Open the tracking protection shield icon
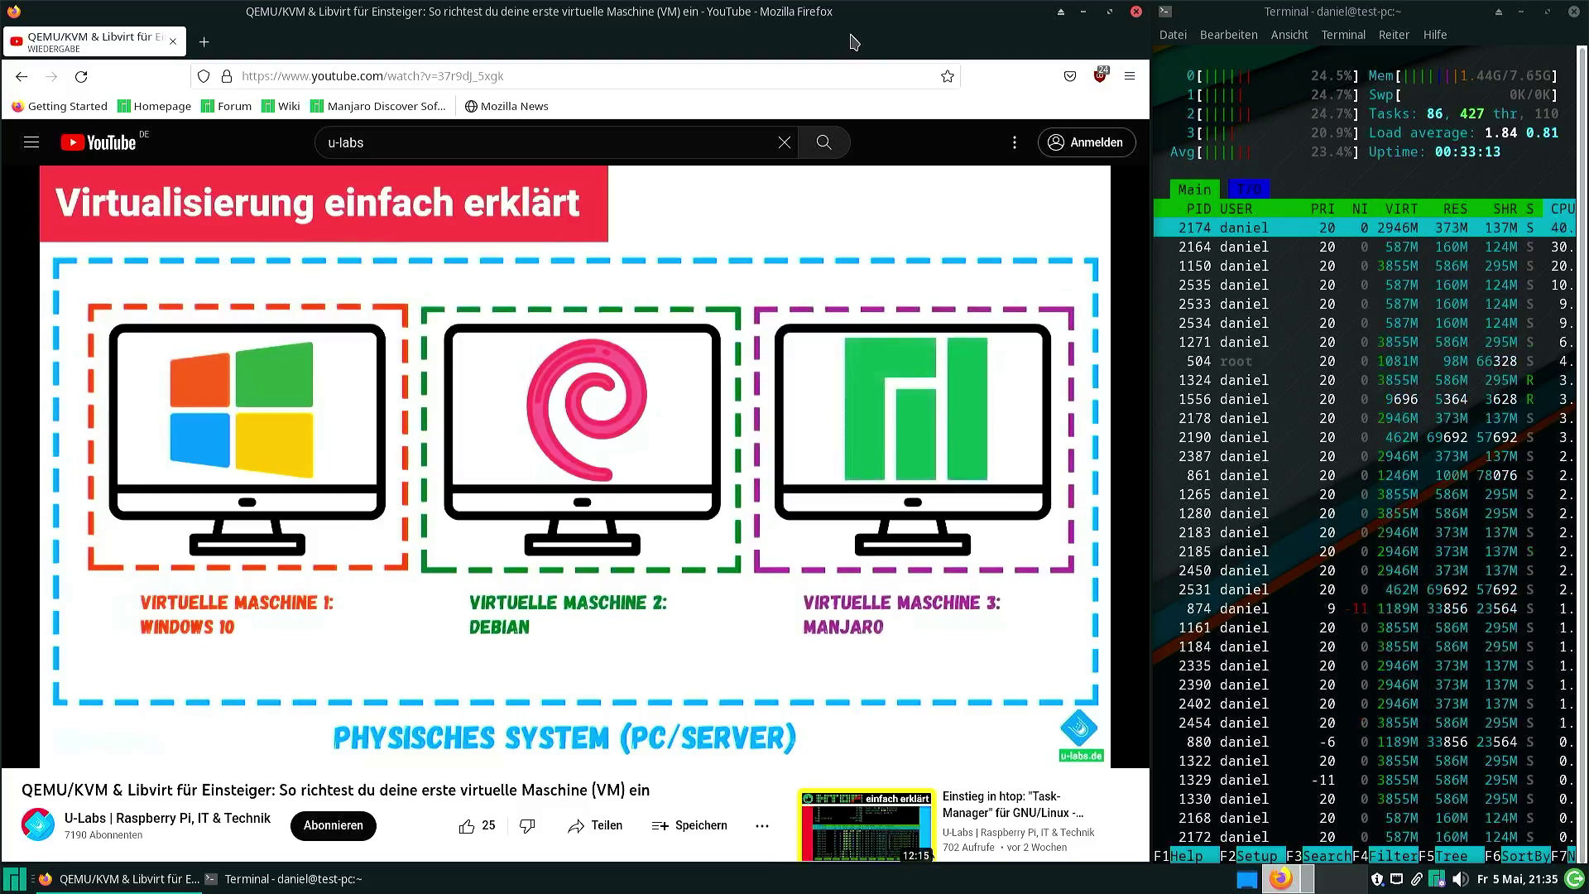Viewport: 1589px width, 894px height. 204,76
